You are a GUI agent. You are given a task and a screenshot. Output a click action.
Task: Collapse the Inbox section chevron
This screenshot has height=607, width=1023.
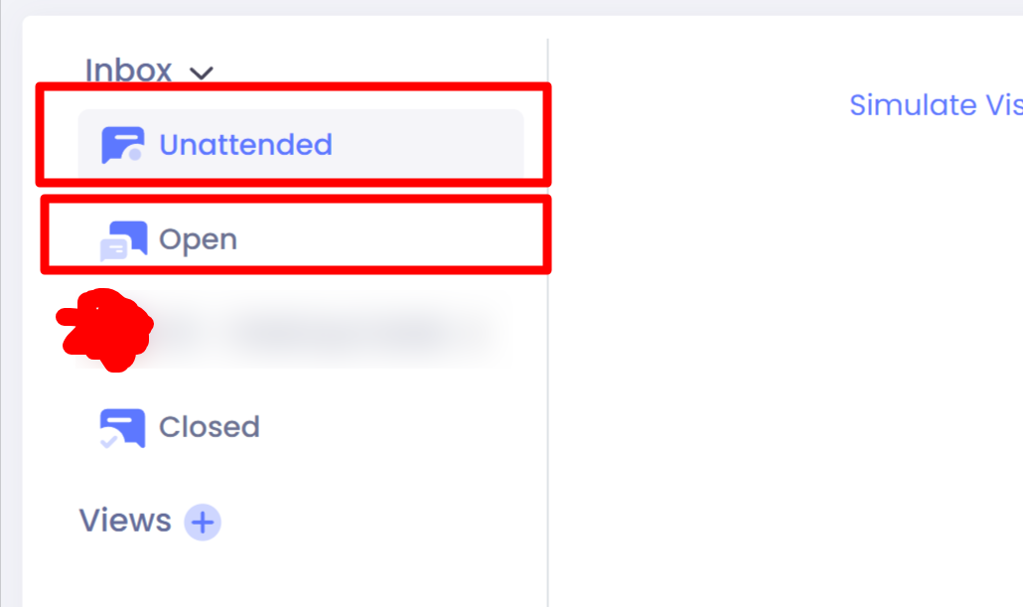tap(202, 73)
